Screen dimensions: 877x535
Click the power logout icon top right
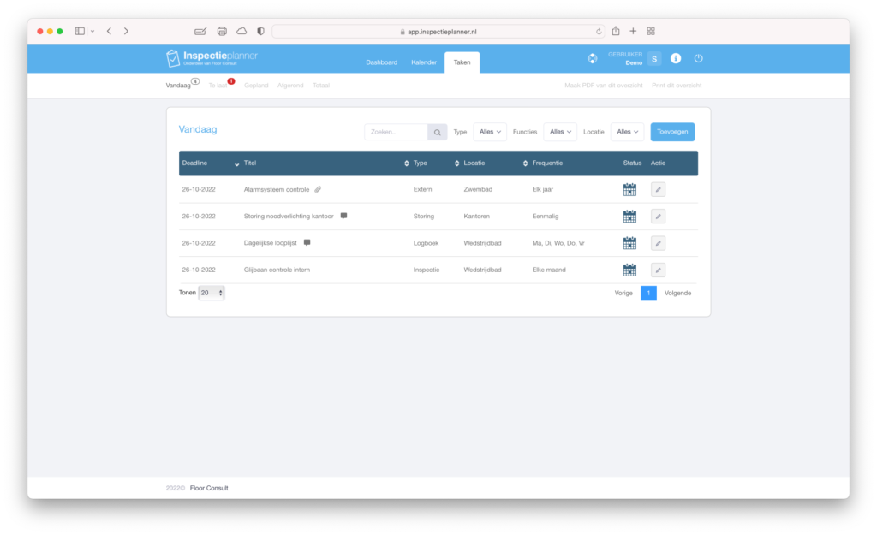[698, 58]
